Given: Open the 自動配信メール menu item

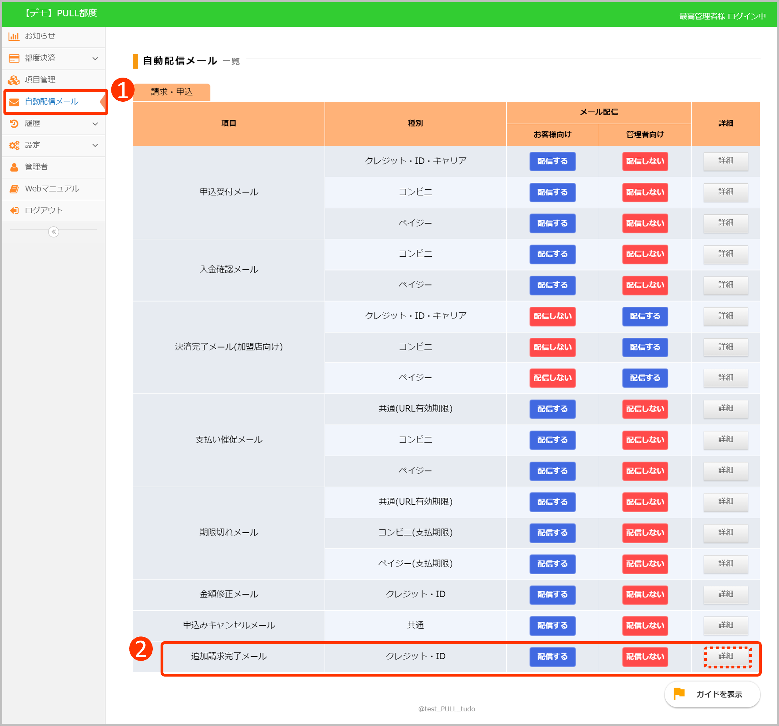Looking at the screenshot, I should (52, 102).
